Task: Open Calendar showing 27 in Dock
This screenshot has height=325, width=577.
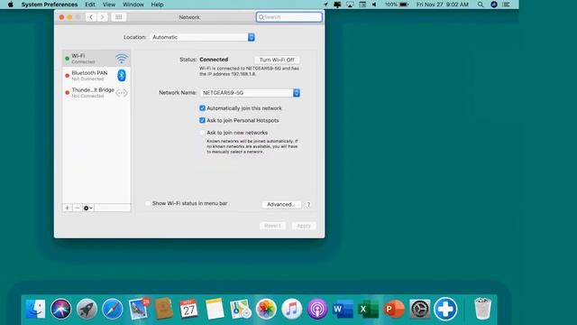Action: tap(188, 309)
